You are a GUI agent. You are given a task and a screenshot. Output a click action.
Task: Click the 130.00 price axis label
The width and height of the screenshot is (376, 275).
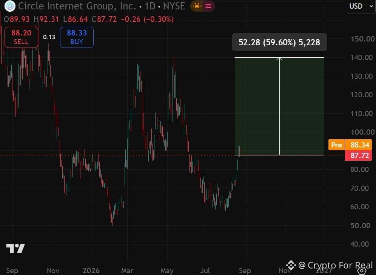(362, 77)
